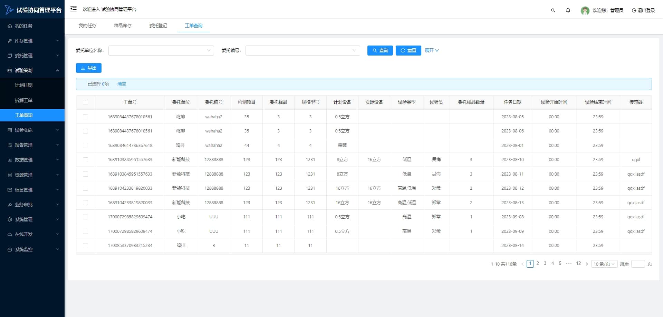The height and width of the screenshot is (317, 663).
Task: Select the 工单查询 tab
Action: [x=194, y=26]
